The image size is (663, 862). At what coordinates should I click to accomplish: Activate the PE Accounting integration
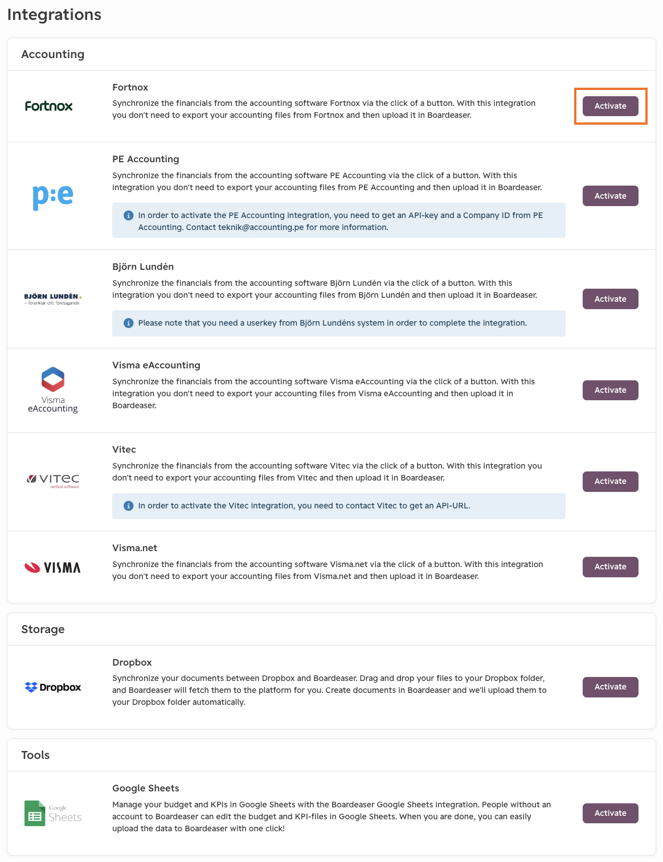point(611,196)
